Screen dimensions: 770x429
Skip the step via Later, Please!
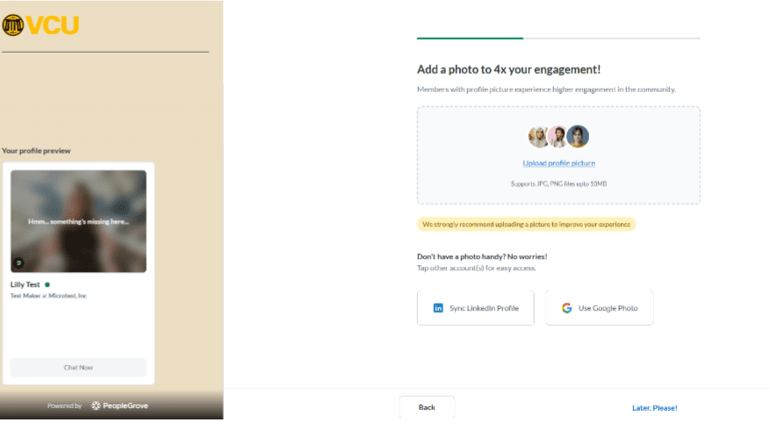654,408
